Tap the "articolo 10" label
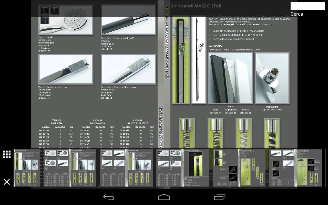The image size is (328, 205). 44,51
